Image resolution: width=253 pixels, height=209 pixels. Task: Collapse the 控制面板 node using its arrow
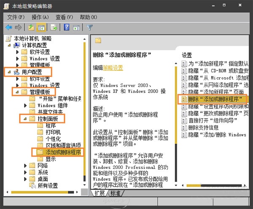coord(25,119)
